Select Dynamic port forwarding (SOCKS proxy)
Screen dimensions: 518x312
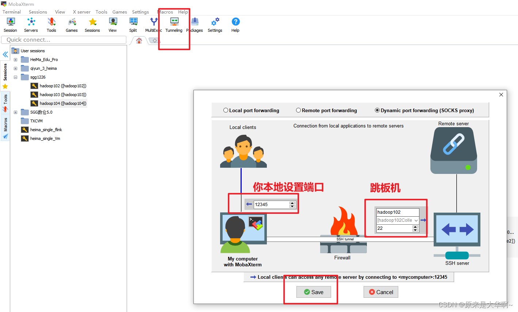pos(377,110)
